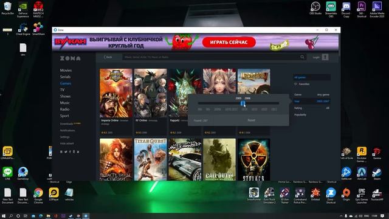Click the year slider track

(238, 103)
